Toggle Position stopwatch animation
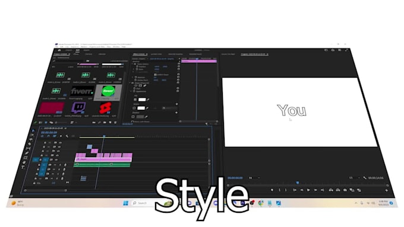Screen dimensions: 404x227 click(x=137, y=66)
